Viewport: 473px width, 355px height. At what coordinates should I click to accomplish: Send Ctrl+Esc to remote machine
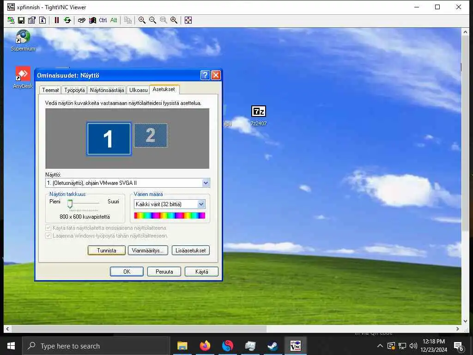pos(92,20)
